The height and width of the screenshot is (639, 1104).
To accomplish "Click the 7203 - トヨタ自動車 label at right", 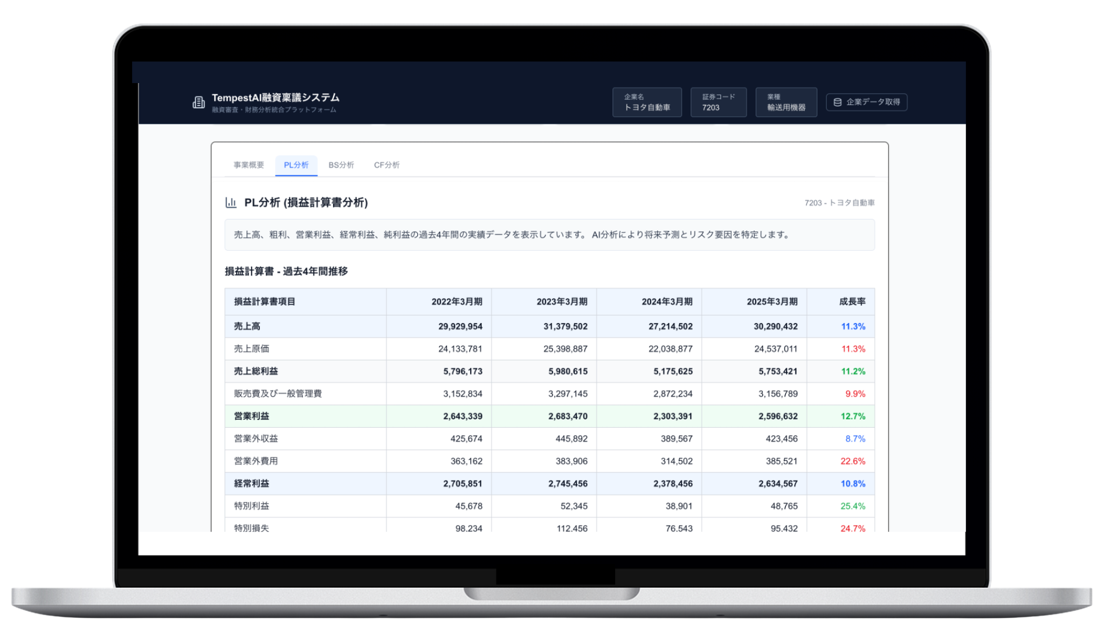I will coord(839,203).
